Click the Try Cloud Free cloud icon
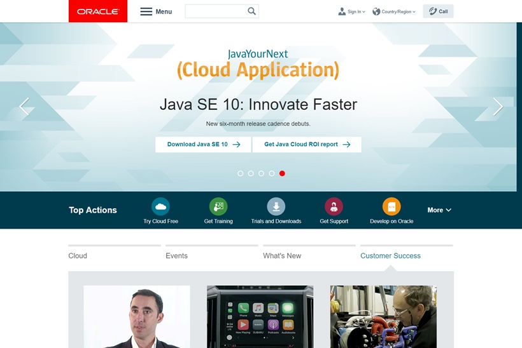Image resolution: width=522 pixels, height=348 pixels. click(161, 206)
